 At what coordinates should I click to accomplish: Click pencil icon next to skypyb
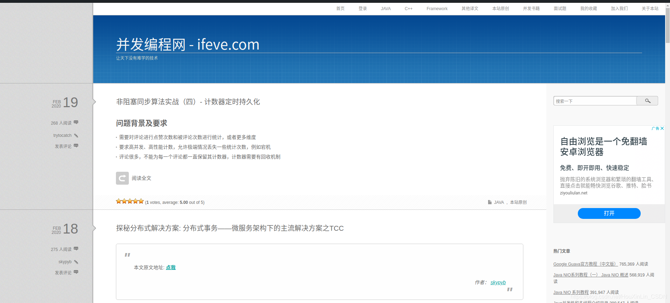click(76, 262)
